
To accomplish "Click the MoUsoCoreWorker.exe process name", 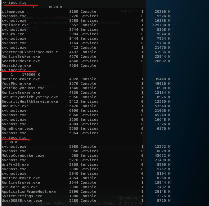I will [x=23, y=155].
